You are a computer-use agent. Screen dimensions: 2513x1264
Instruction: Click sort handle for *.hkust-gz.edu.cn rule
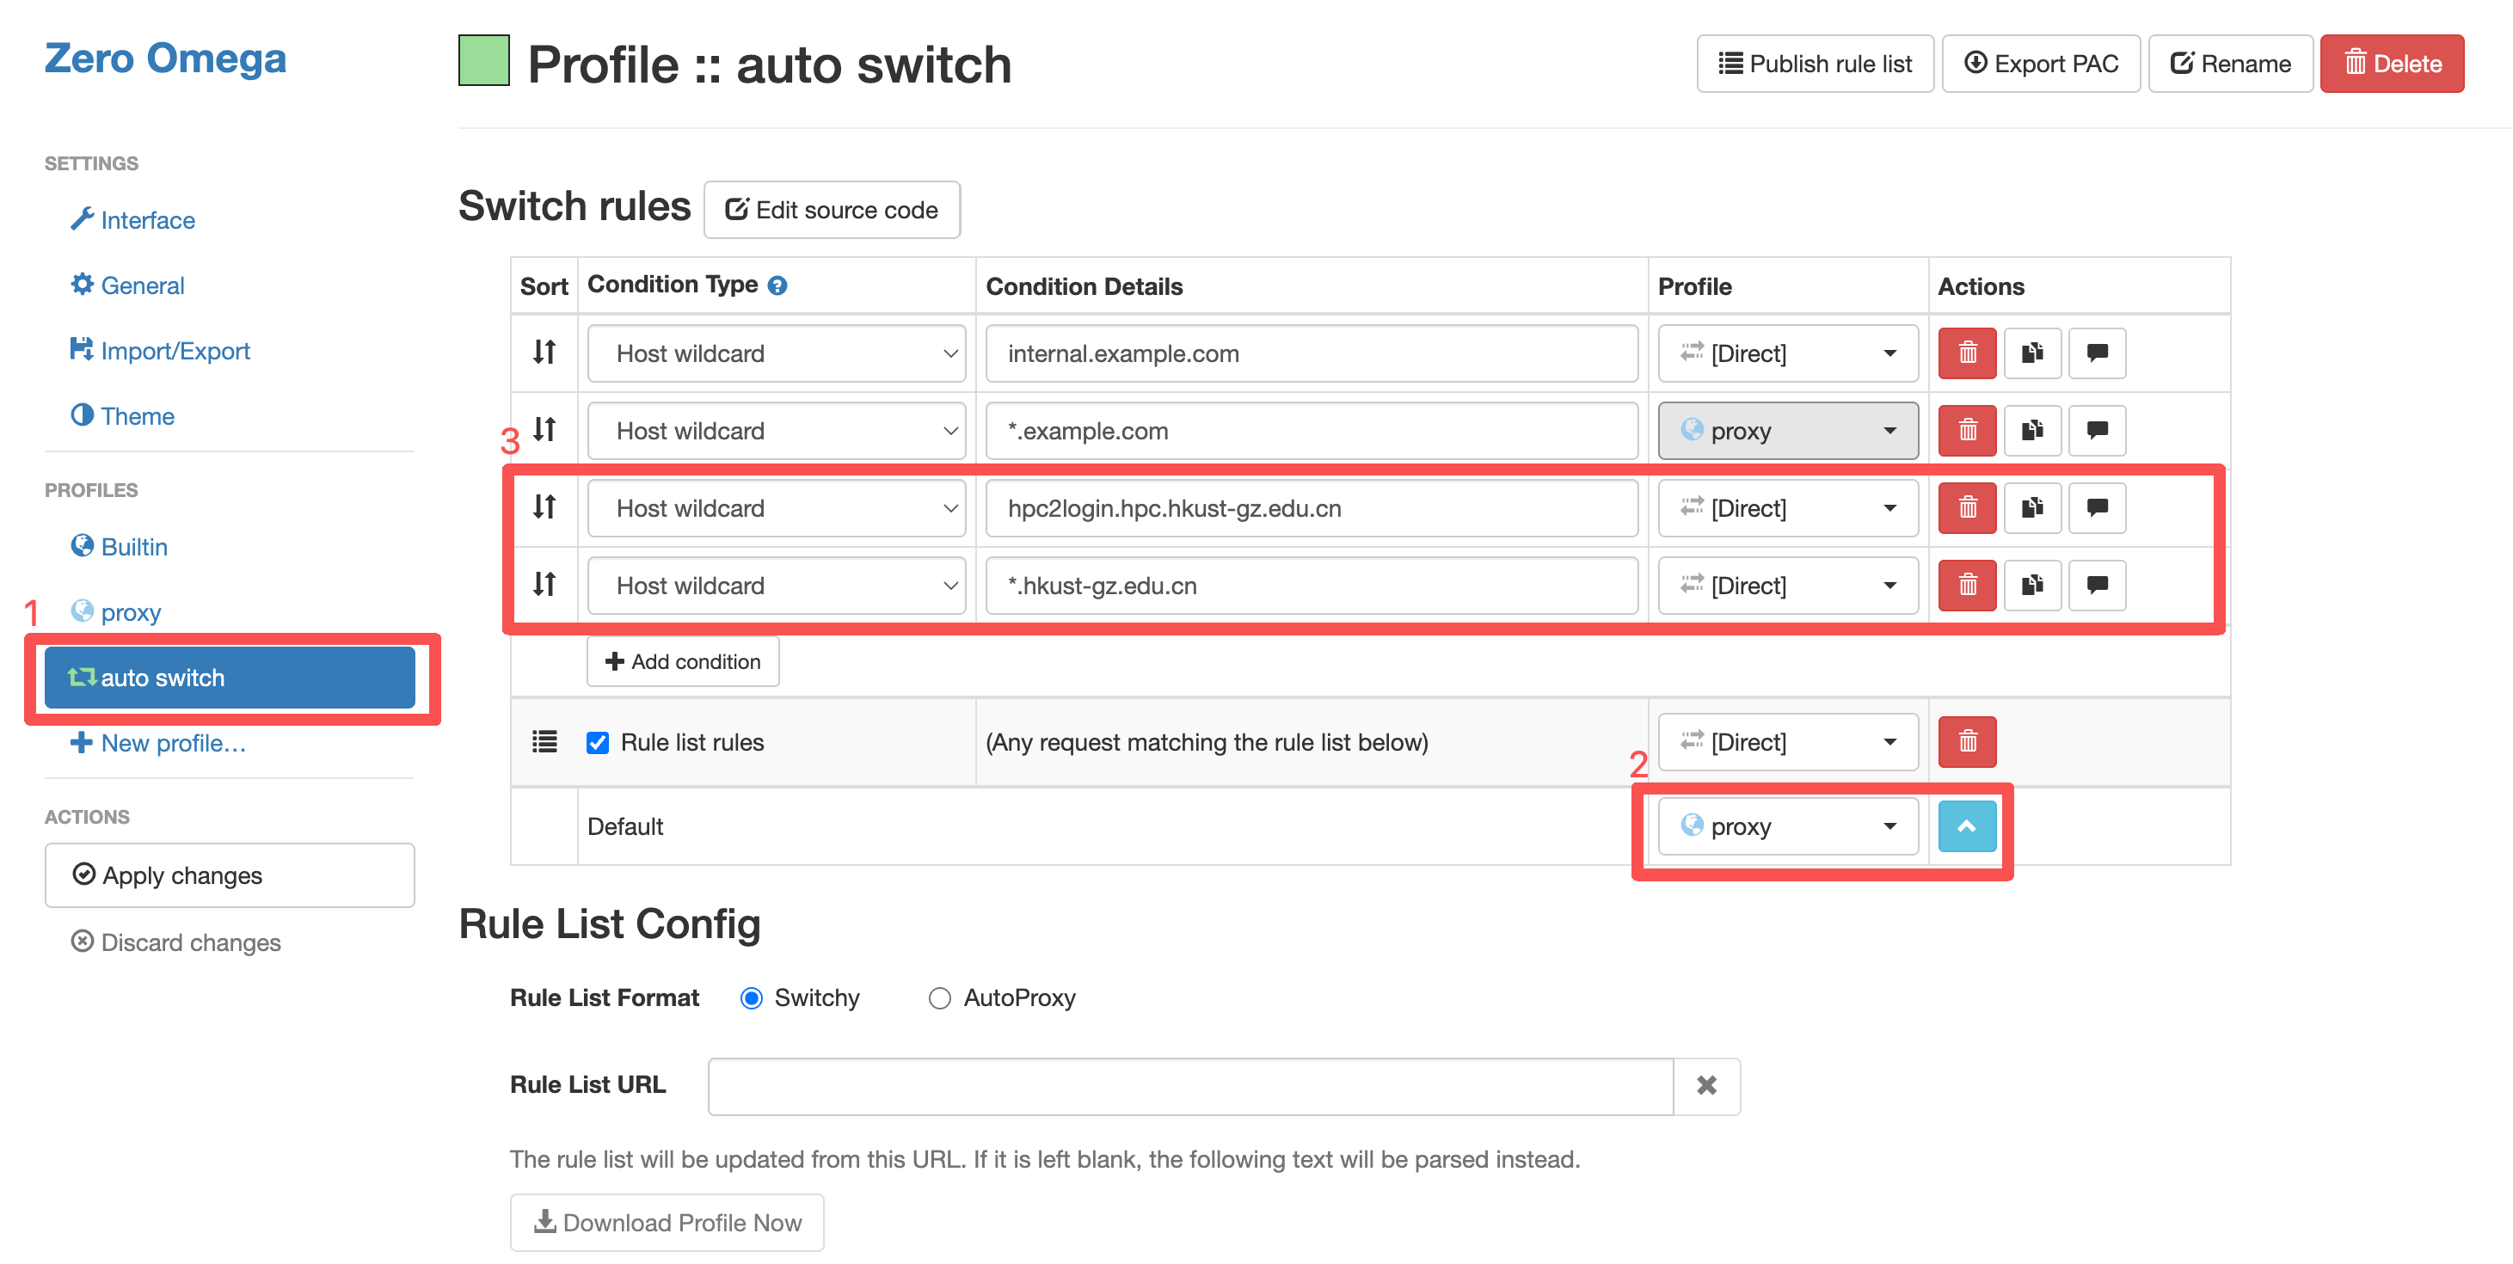tap(544, 586)
